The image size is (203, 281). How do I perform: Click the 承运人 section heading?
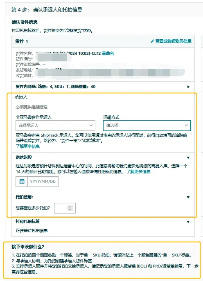[21, 97]
